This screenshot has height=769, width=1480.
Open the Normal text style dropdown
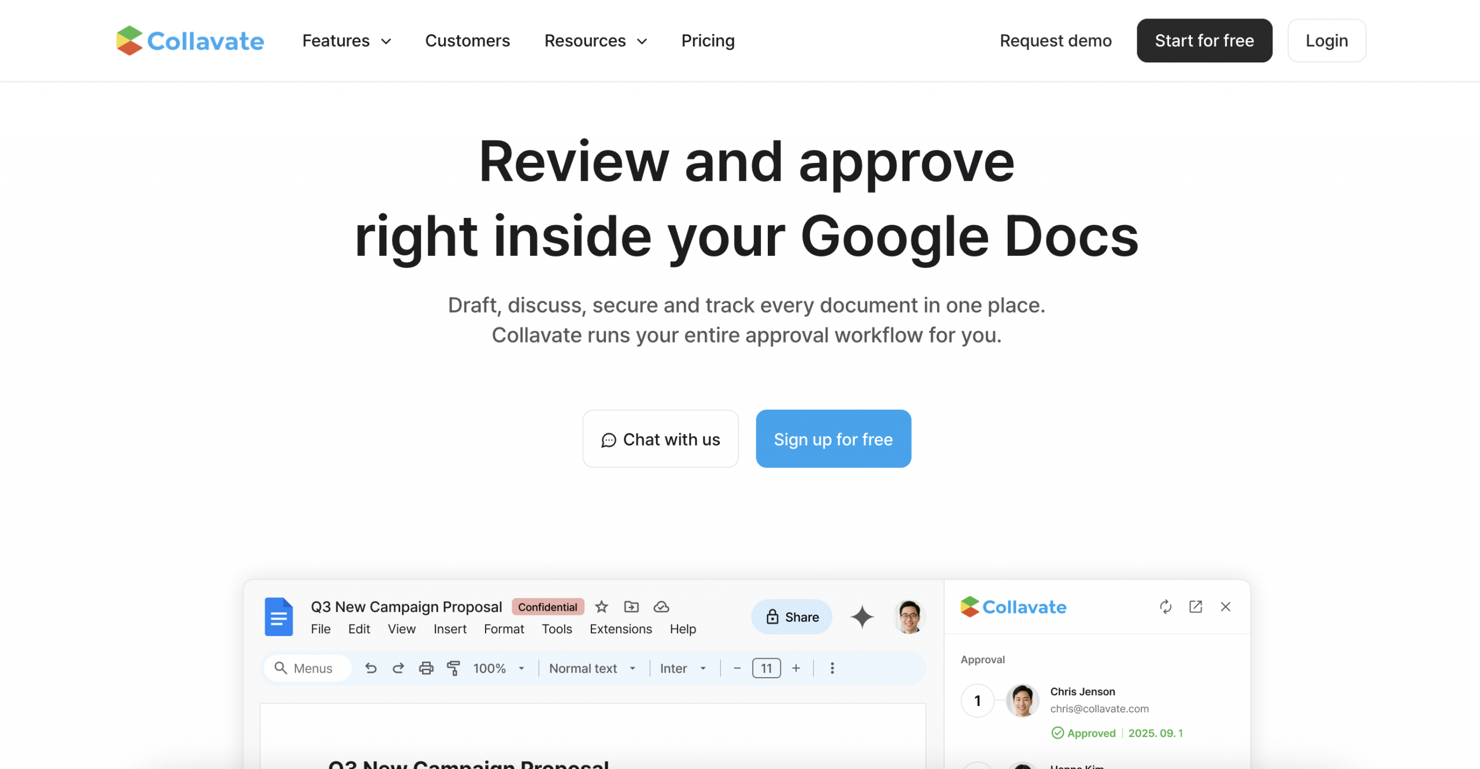(x=593, y=668)
